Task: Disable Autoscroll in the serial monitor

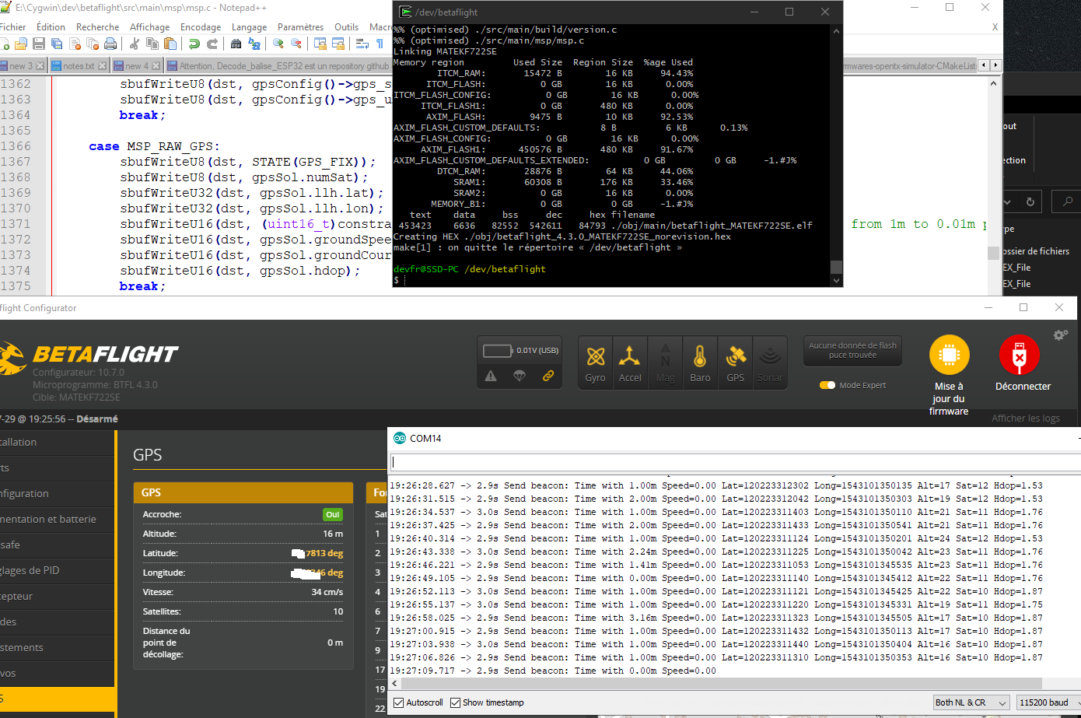Action: [x=397, y=702]
